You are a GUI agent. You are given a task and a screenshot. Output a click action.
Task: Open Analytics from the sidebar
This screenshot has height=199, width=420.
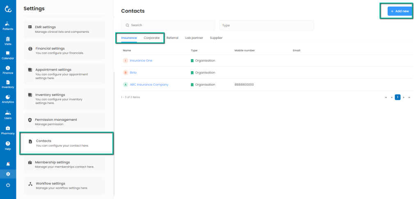(8, 99)
